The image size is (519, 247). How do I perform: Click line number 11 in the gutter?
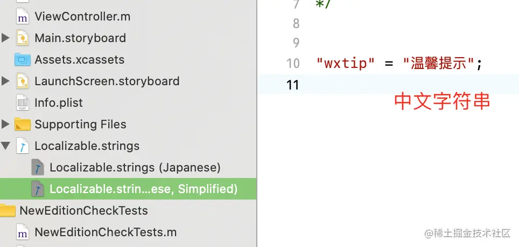293,85
